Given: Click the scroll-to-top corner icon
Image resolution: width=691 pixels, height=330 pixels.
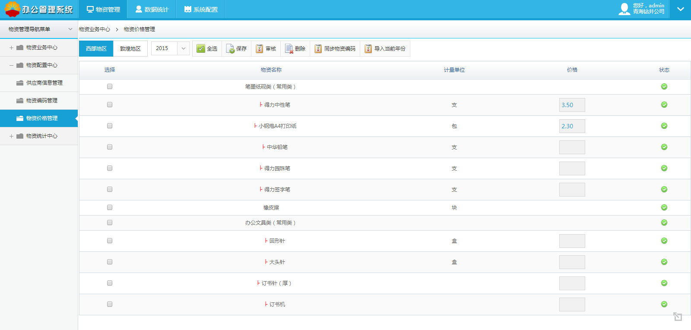Looking at the screenshot, I should 677,317.
